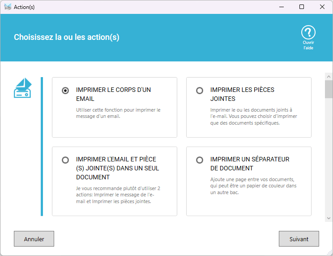
Task: Click 'Ajoute une page entre vos documents' description
Action: point(253,186)
